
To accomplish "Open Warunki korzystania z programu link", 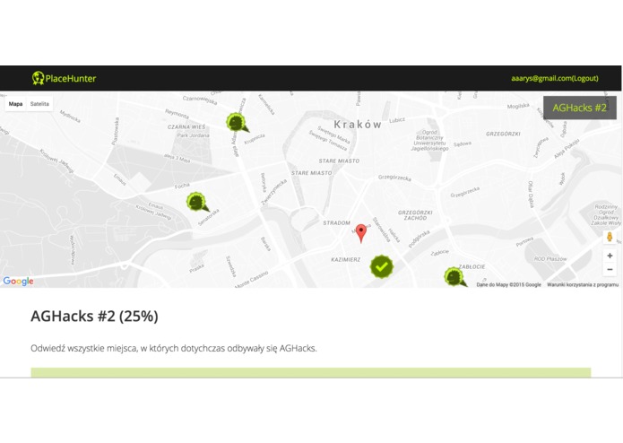I will coord(583,284).
